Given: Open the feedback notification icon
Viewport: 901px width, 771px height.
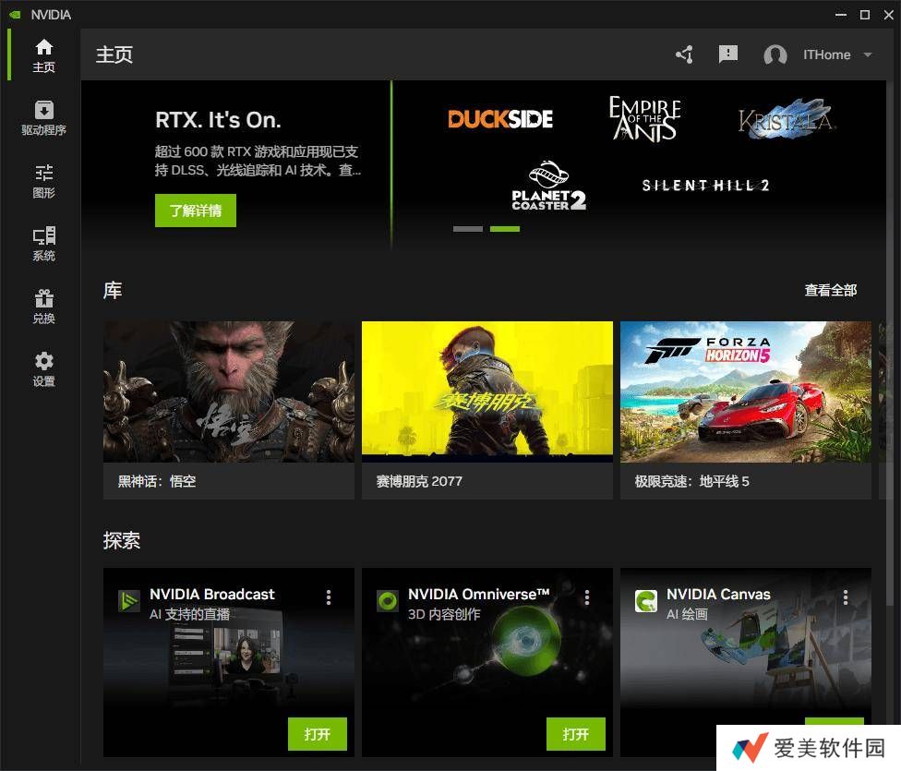Looking at the screenshot, I should tap(728, 54).
